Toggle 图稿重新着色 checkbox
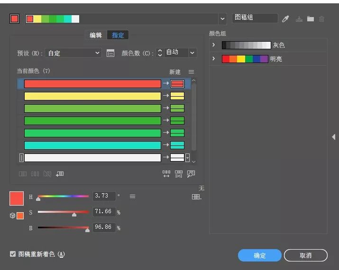This screenshot has height=270, width=339. point(13,254)
